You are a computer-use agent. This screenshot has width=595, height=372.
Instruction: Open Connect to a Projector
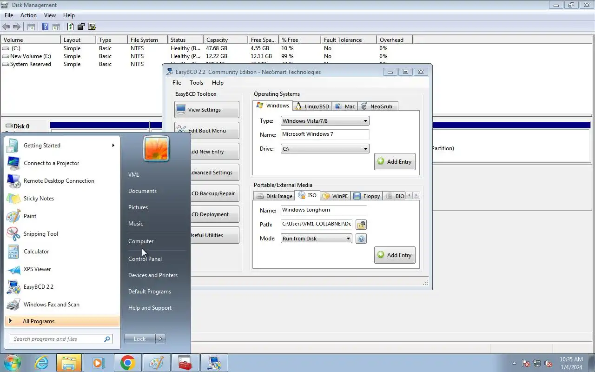(62, 163)
